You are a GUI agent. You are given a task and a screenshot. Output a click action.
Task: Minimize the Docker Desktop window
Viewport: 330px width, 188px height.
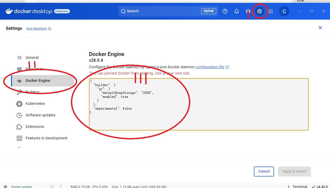click(x=299, y=11)
